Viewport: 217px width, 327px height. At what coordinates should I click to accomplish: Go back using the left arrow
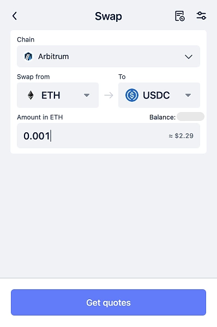click(x=15, y=16)
